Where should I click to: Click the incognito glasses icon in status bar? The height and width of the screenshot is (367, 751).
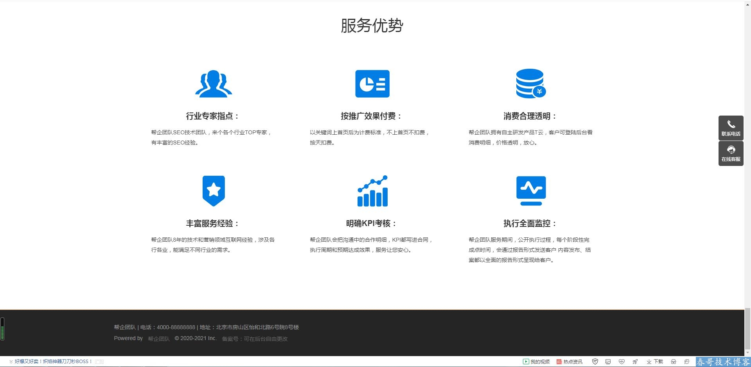click(673, 362)
